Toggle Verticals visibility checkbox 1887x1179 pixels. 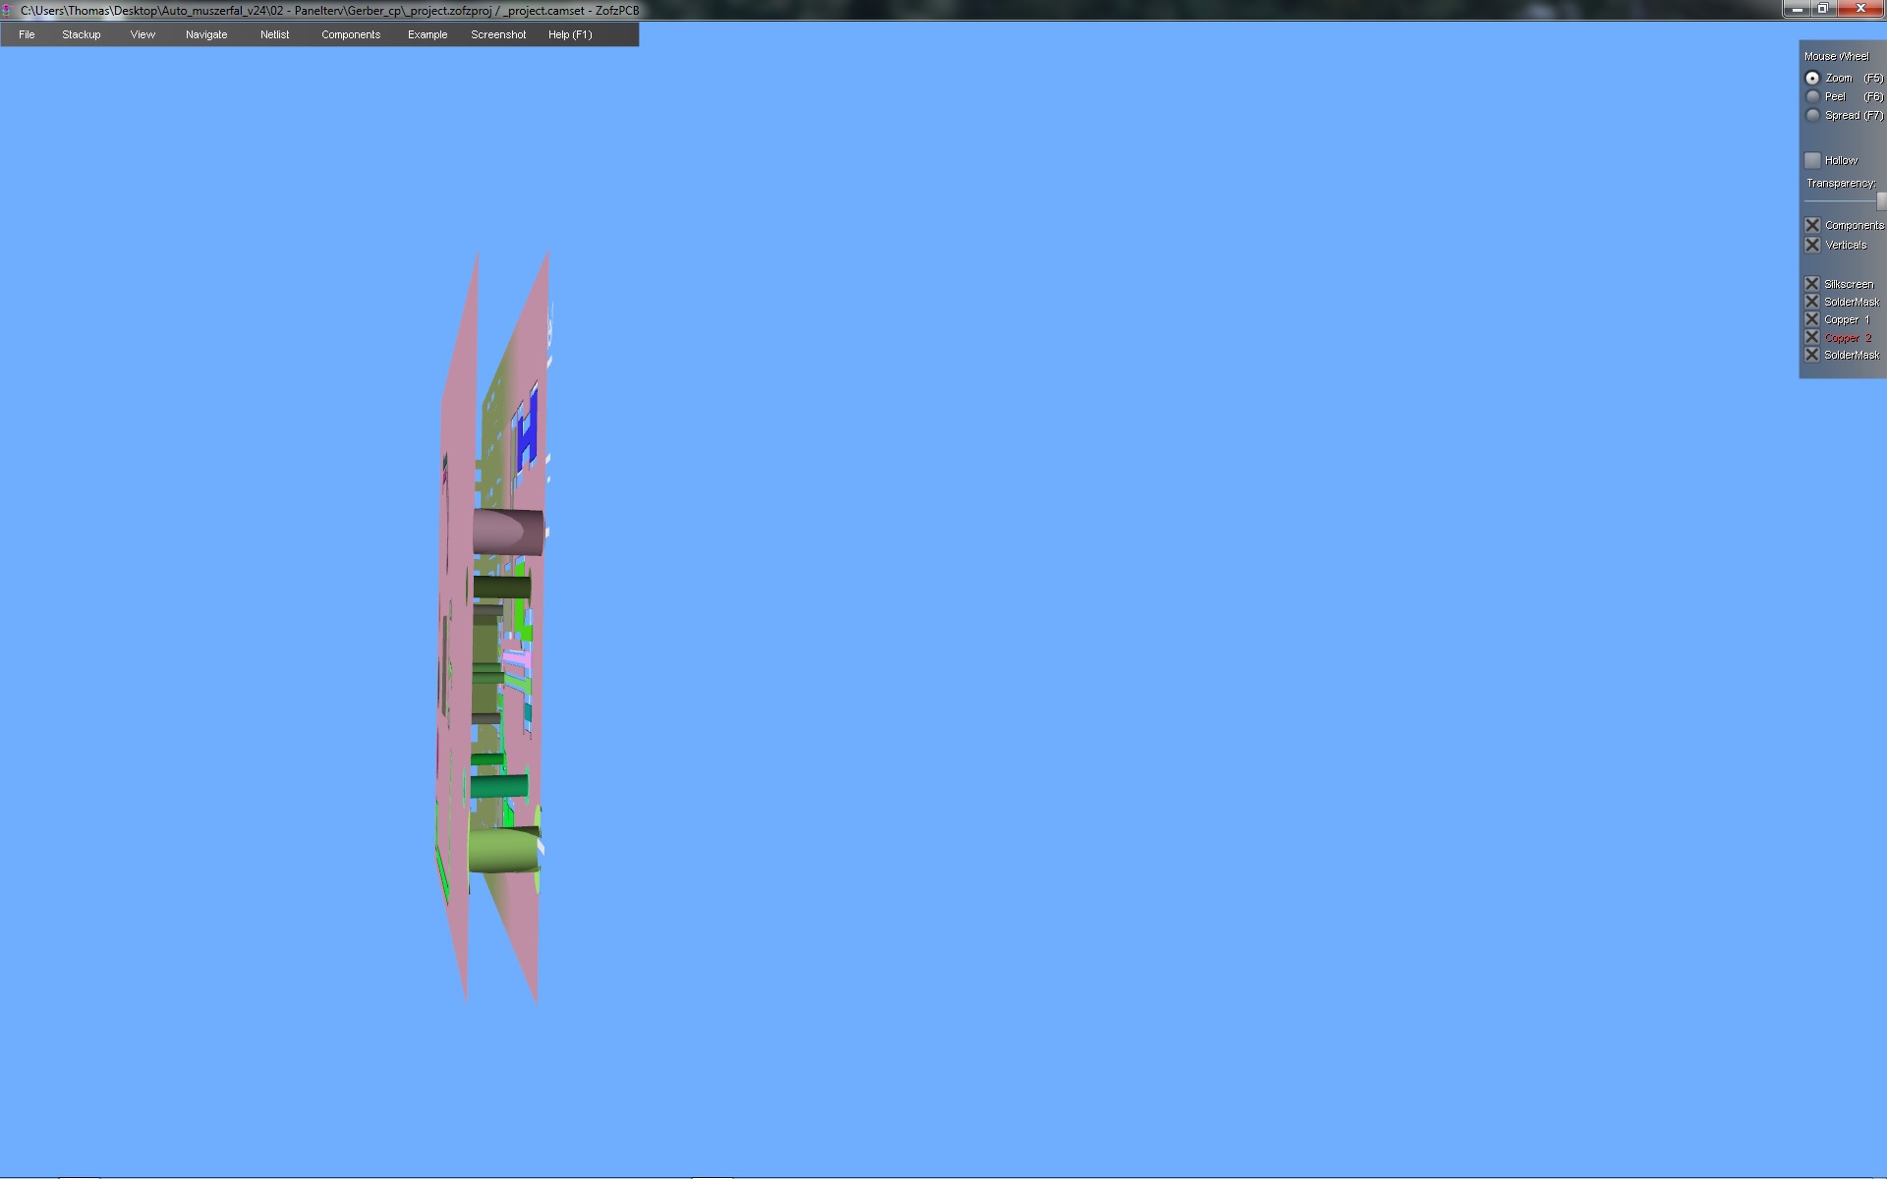(1812, 245)
